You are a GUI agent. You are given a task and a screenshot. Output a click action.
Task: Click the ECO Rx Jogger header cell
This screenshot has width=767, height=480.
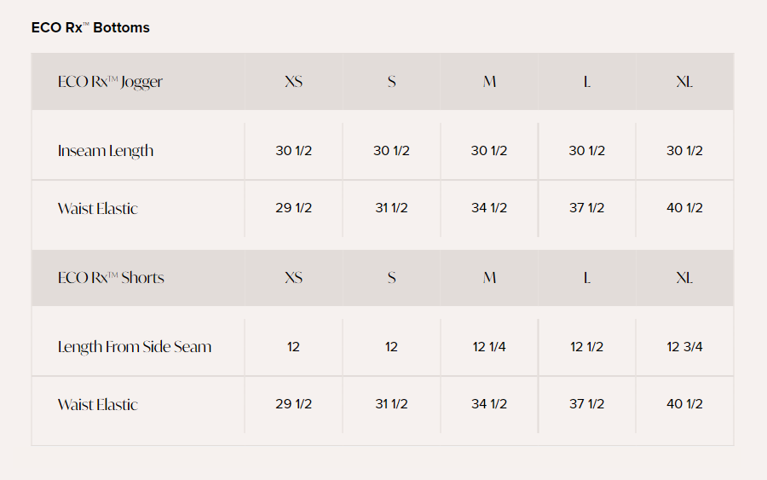point(110,82)
